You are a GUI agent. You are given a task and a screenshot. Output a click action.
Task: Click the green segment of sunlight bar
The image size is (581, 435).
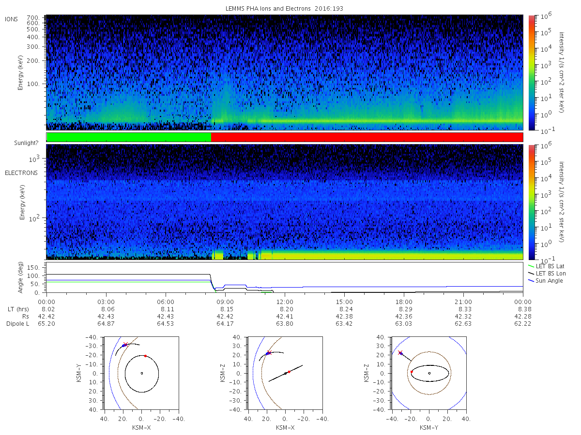pyautogui.click(x=129, y=137)
